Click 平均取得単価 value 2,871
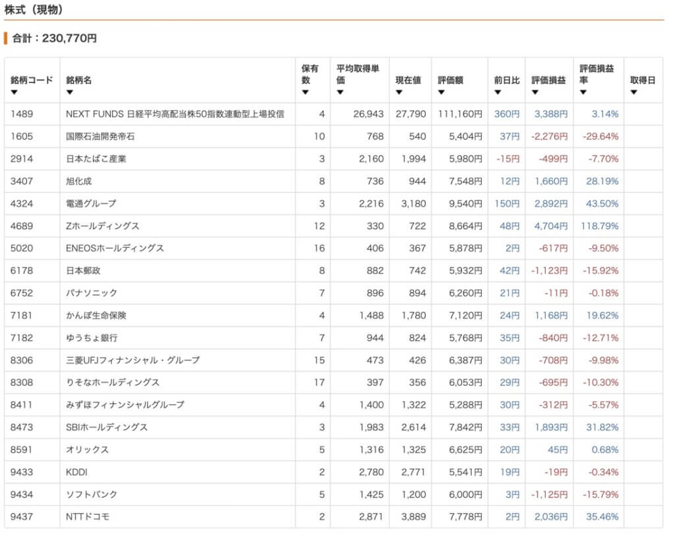 (371, 517)
